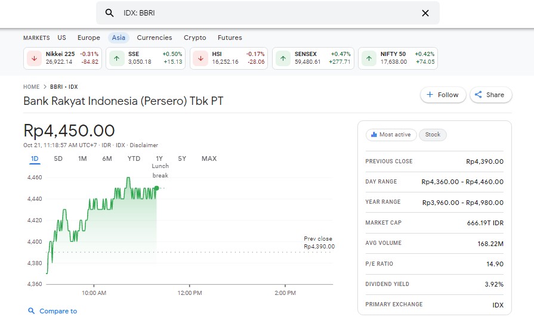Share the stock page

pos(491,95)
